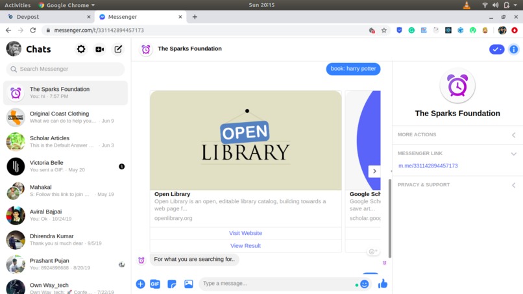Attach a photo or file
Image resolution: width=523 pixels, height=294 pixels.
(188, 284)
